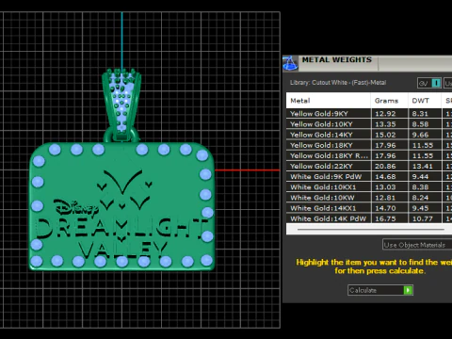This screenshot has height=339, width=452.
Task: Click the 8.31 DWT cell
Action: pyautogui.click(x=425, y=114)
